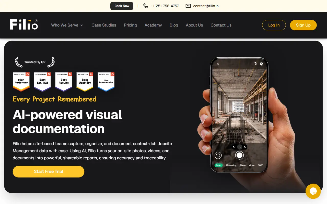The width and height of the screenshot is (327, 204).
Task: Go to the Pricing page
Action: click(x=130, y=25)
